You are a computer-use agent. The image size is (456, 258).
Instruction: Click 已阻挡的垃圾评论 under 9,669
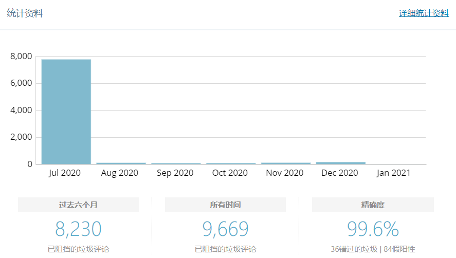(x=225, y=249)
